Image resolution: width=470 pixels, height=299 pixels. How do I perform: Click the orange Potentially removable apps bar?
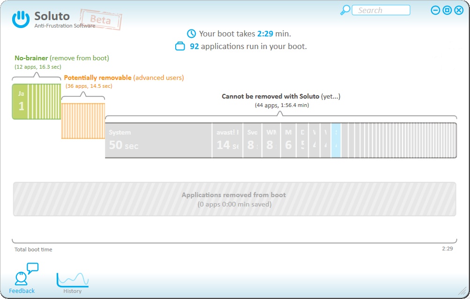click(83, 121)
